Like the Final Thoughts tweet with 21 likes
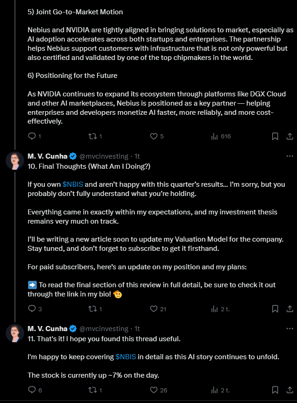The height and width of the screenshot is (403, 297). (154, 308)
